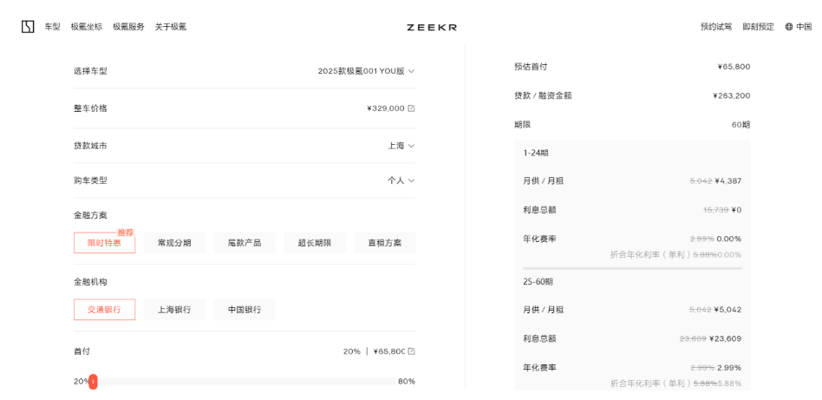Click the 80% slider maximum label
Screen dimensions: 822x400
pos(407,382)
